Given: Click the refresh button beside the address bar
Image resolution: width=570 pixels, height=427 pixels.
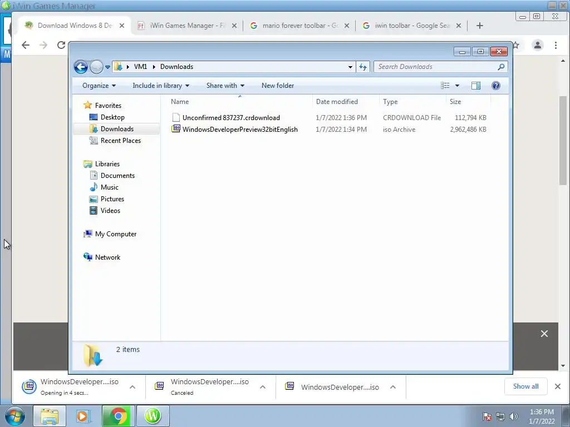Looking at the screenshot, I should click(363, 67).
